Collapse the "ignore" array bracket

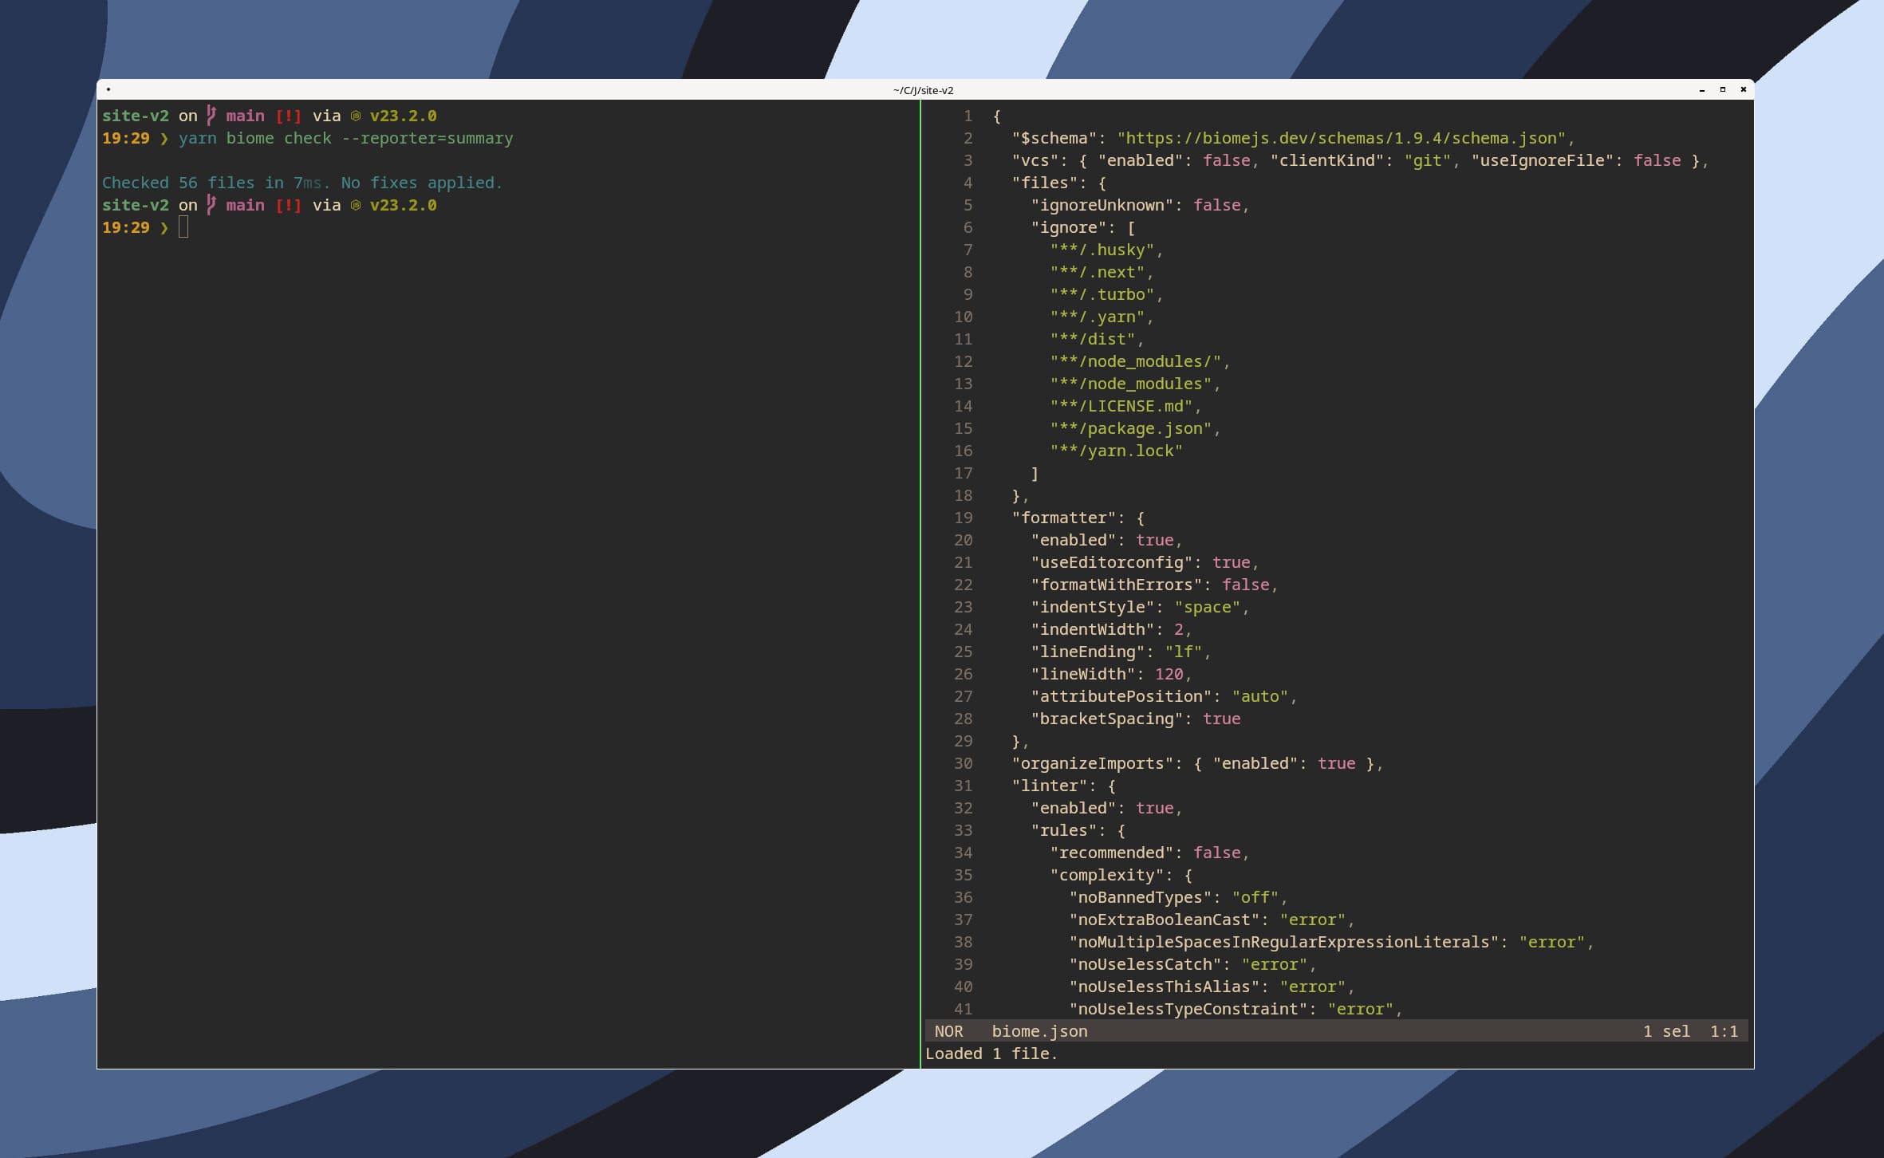pos(1132,227)
